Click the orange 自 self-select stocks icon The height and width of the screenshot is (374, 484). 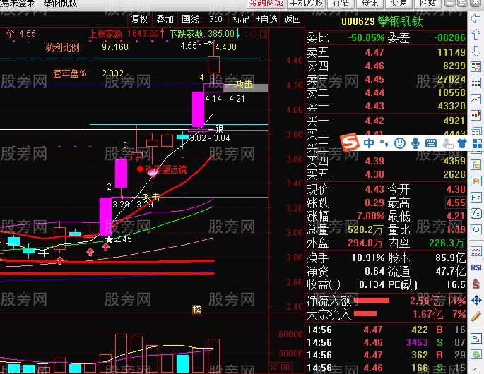point(476,181)
